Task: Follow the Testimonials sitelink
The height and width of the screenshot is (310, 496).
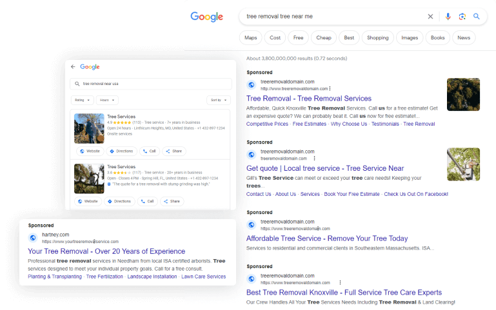Action: (x=385, y=124)
